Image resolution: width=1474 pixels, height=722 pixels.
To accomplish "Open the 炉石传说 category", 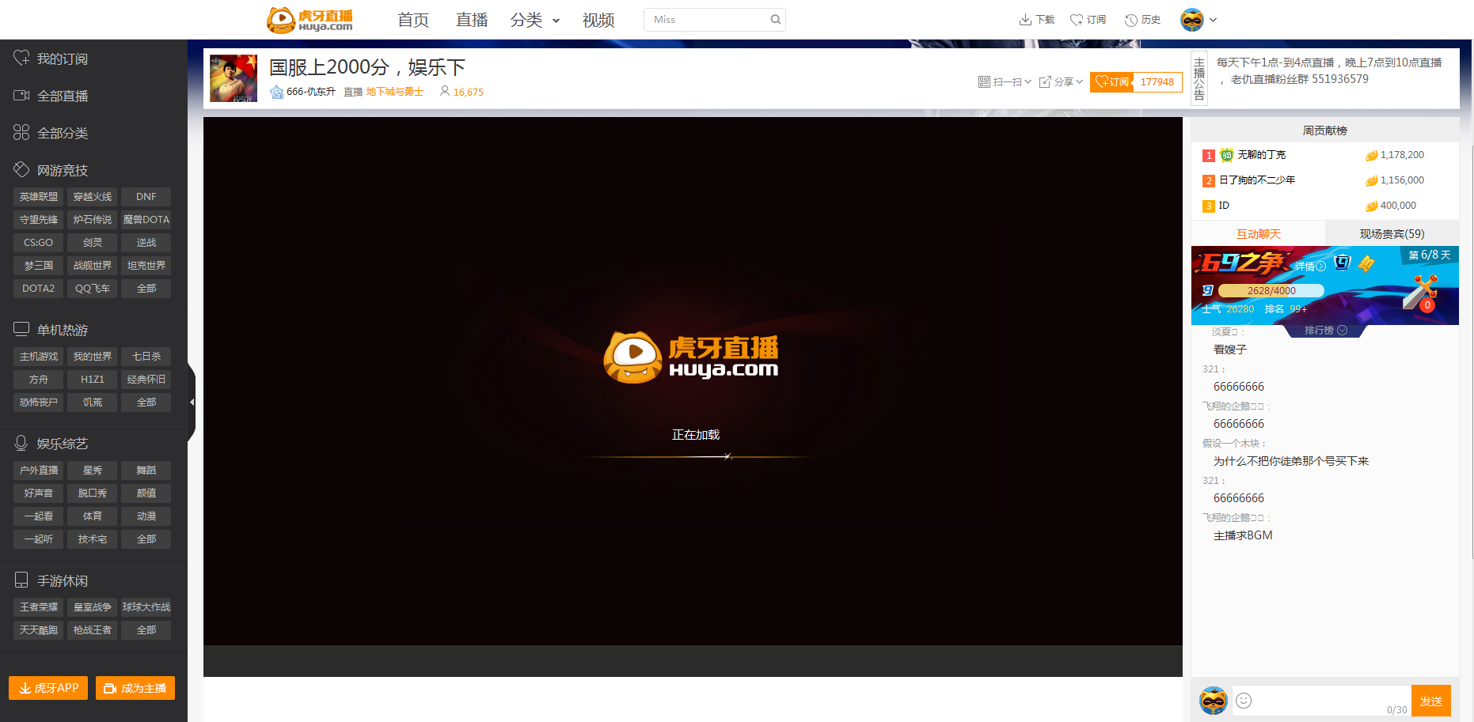I will 93,219.
